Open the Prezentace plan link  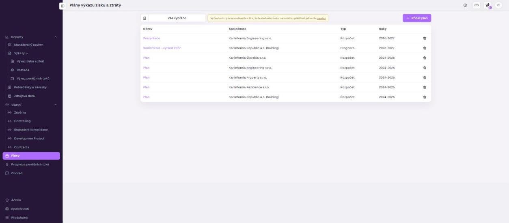(x=151, y=38)
